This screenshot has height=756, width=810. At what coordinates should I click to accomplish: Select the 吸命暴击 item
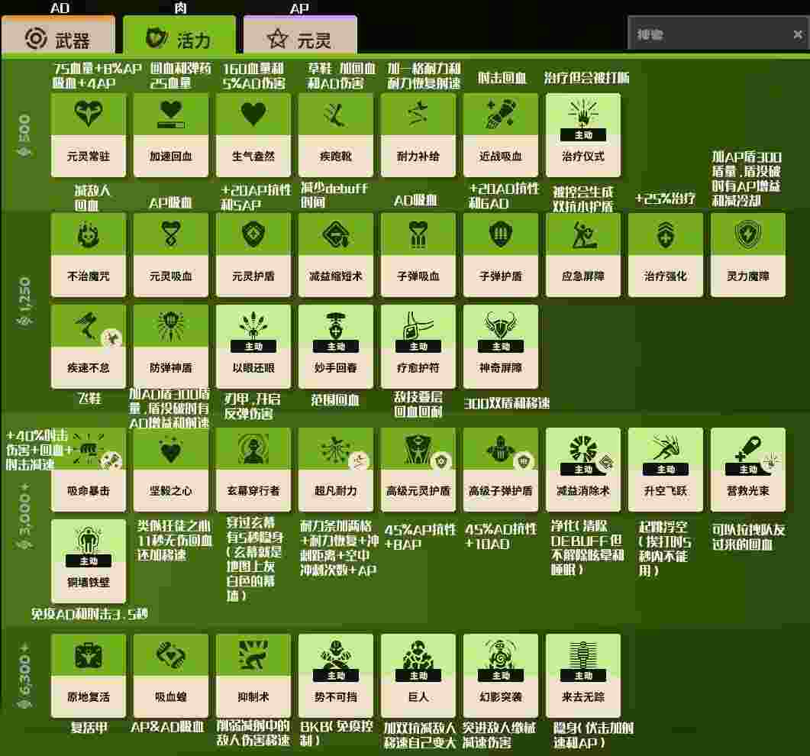[x=89, y=469]
